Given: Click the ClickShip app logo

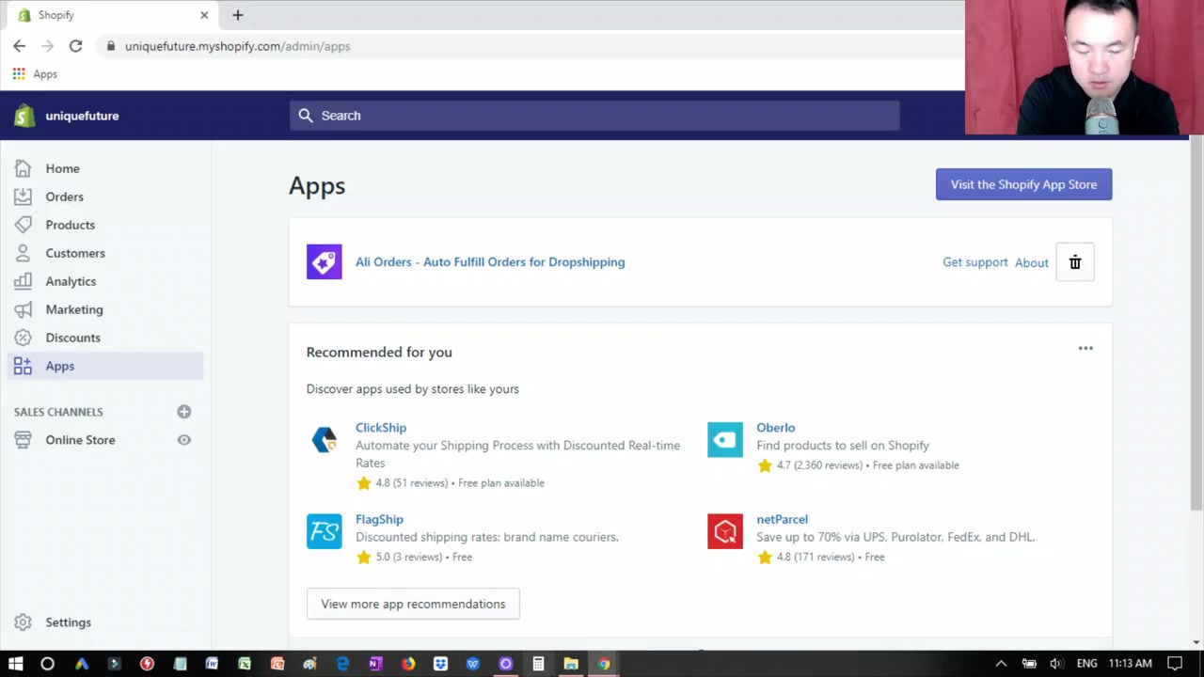Looking at the screenshot, I should 324,439.
